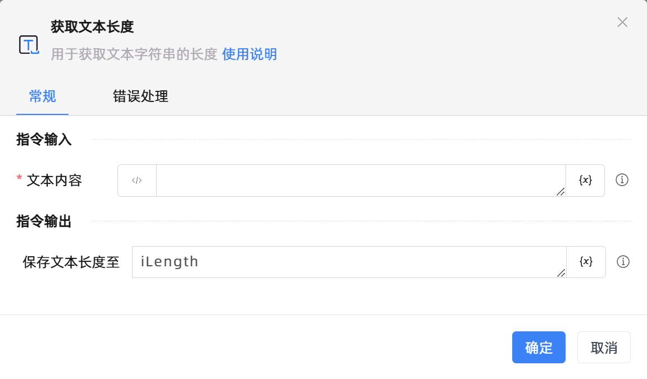Open variable picker {x} for 文本内容
This screenshot has height=379, width=647.
point(585,181)
